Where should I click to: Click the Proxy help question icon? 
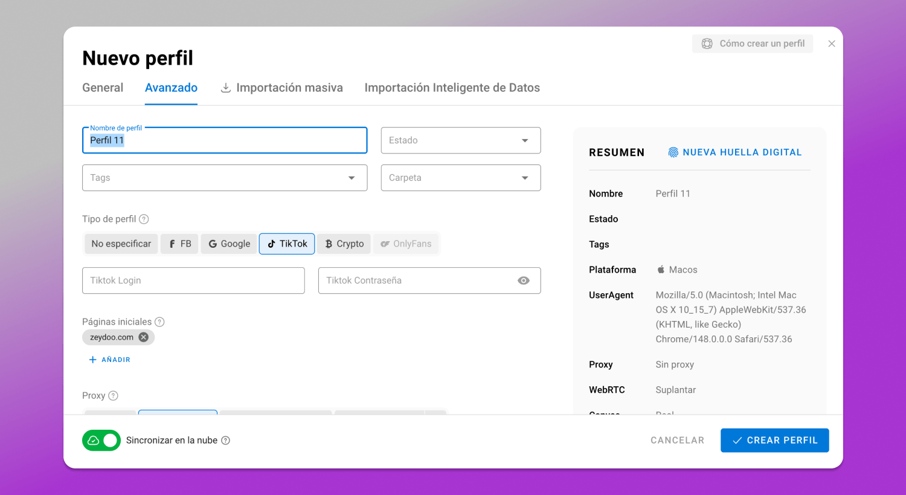point(113,396)
